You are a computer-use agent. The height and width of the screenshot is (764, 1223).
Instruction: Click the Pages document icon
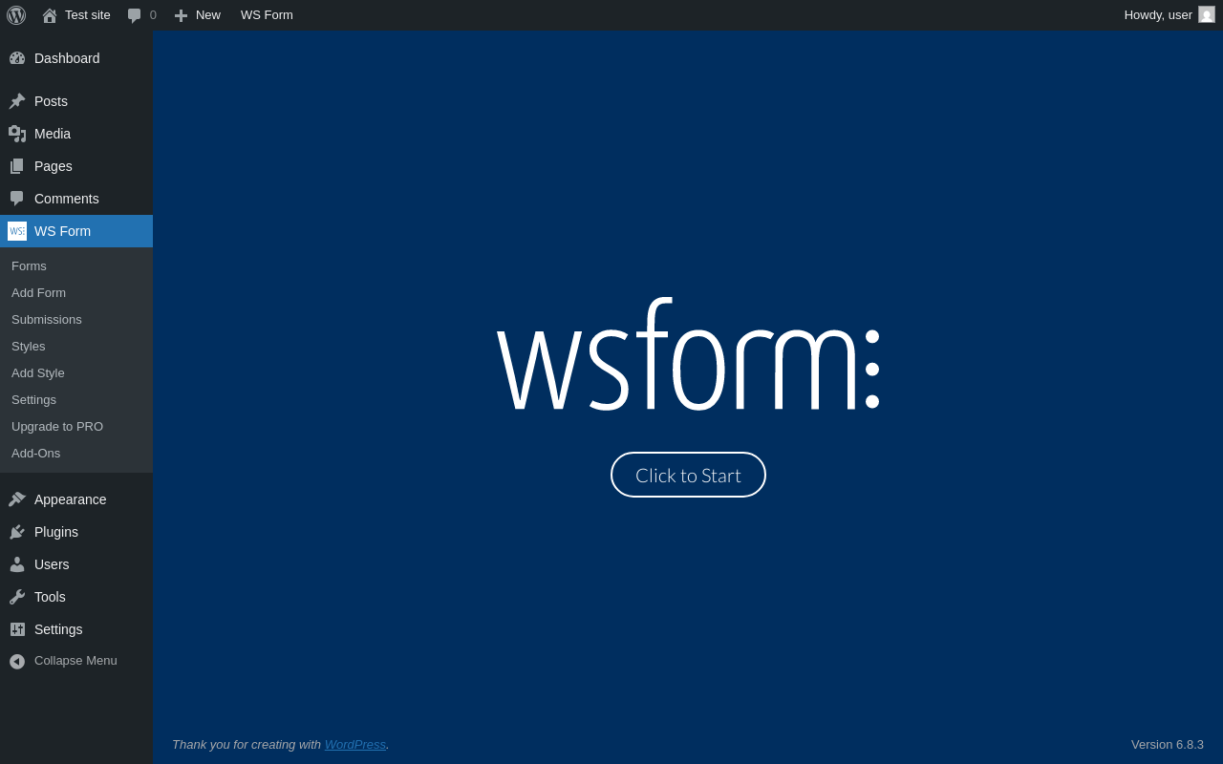(x=17, y=166)
